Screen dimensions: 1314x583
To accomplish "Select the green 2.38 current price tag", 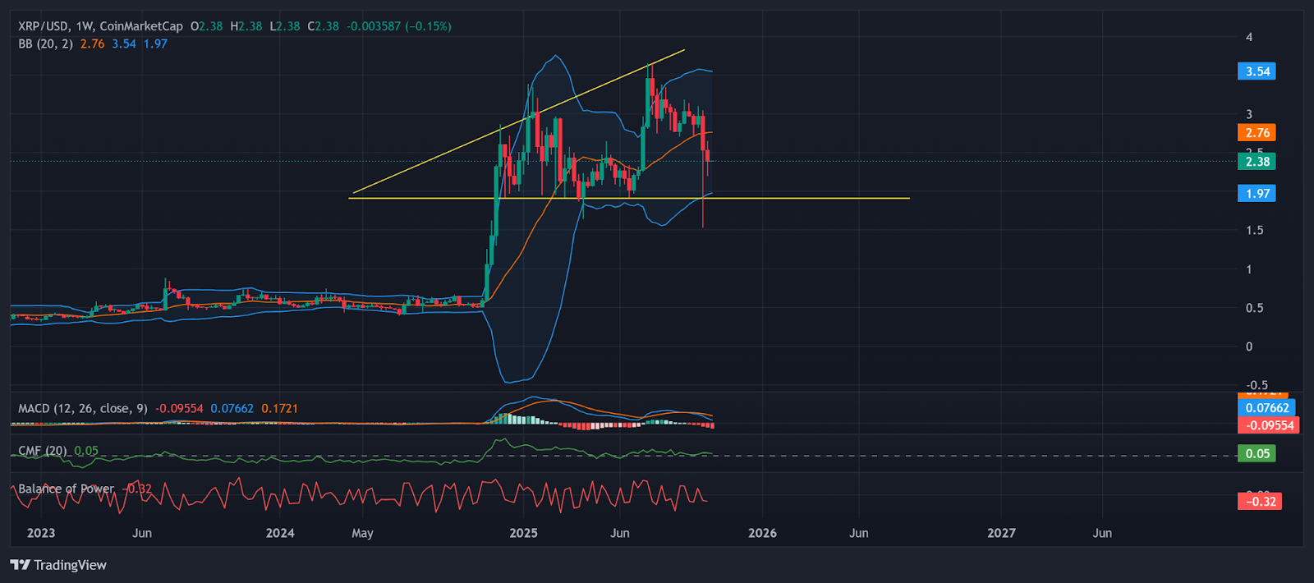I will coord(1257,162).
